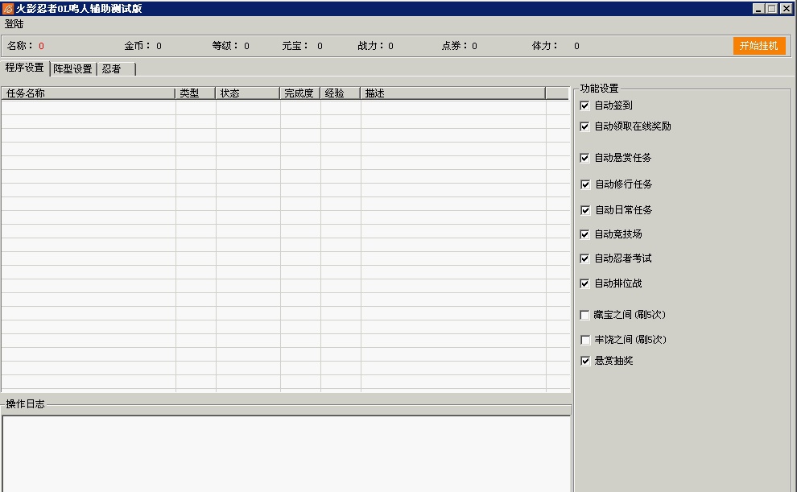Switch to the 程序设置 tab
The height and width of the screenshot is (492, 797).
[x=24, y=68]
